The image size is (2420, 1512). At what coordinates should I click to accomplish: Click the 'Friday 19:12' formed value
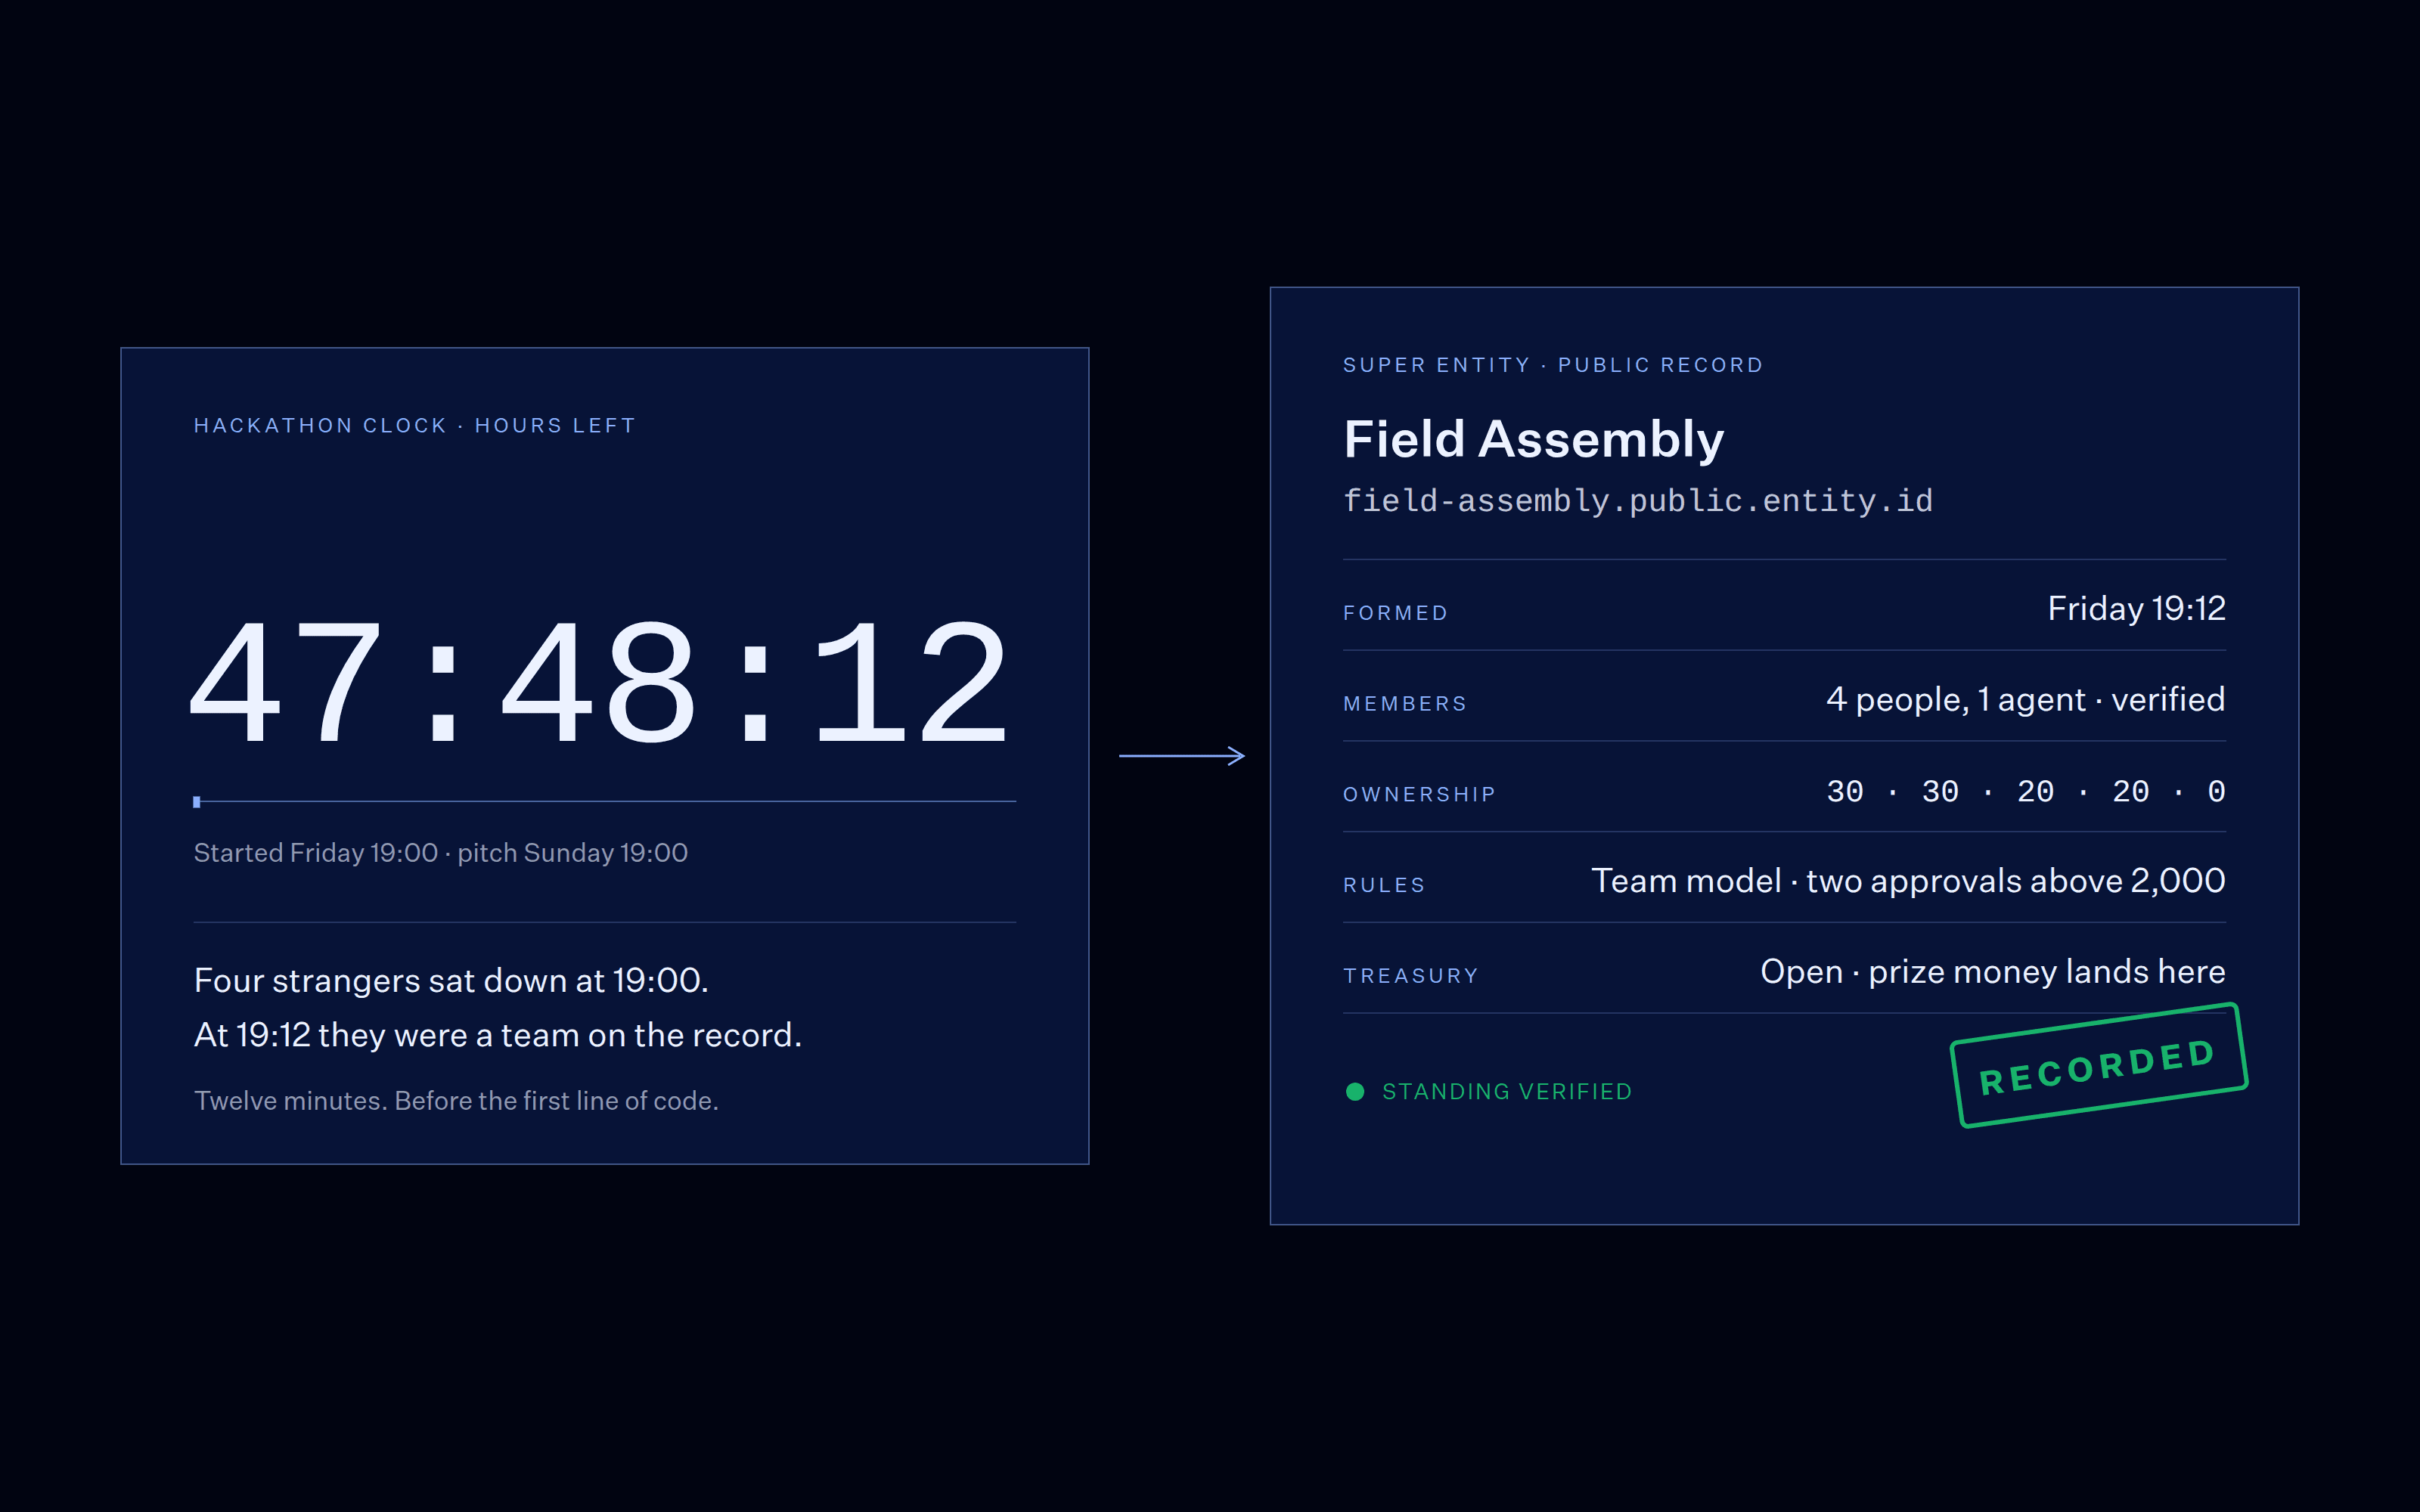[2136, 608]
